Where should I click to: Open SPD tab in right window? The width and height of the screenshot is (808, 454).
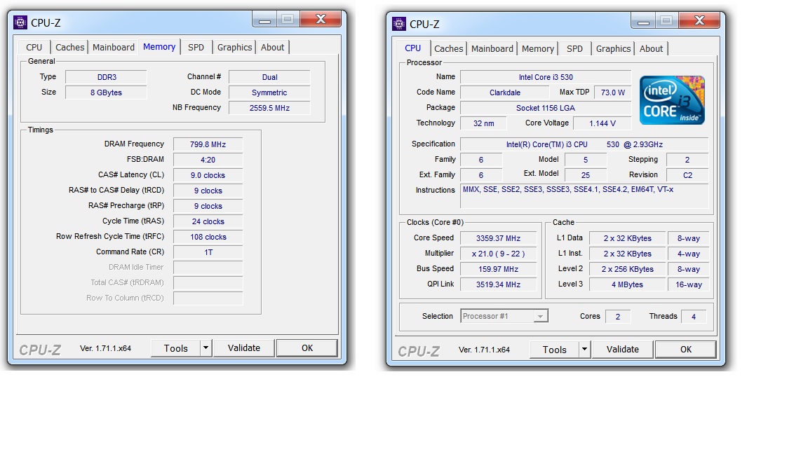574,49
